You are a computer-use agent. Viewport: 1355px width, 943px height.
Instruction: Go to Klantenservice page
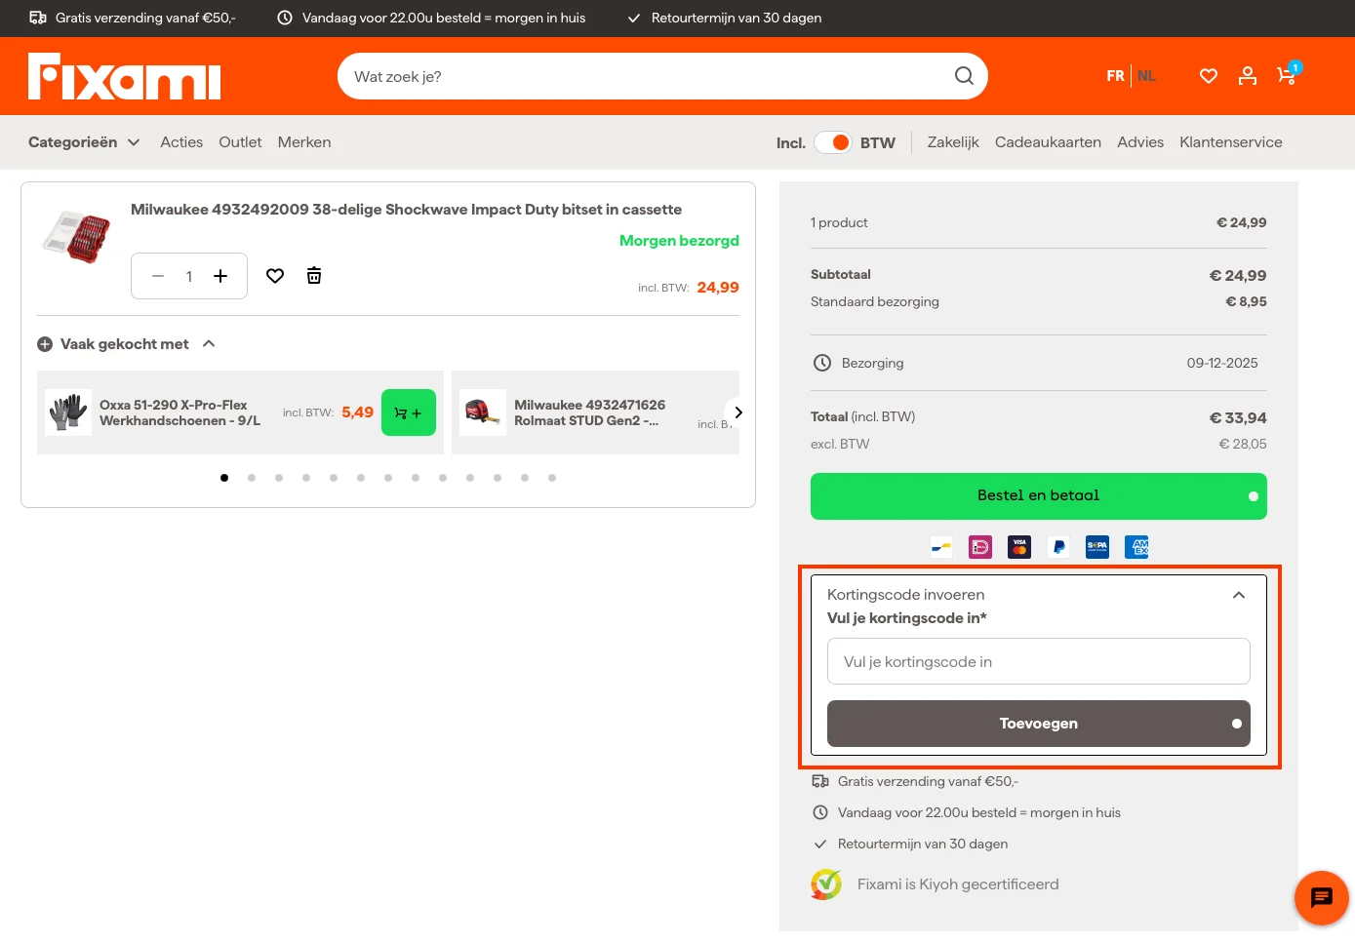(1230, 142)
